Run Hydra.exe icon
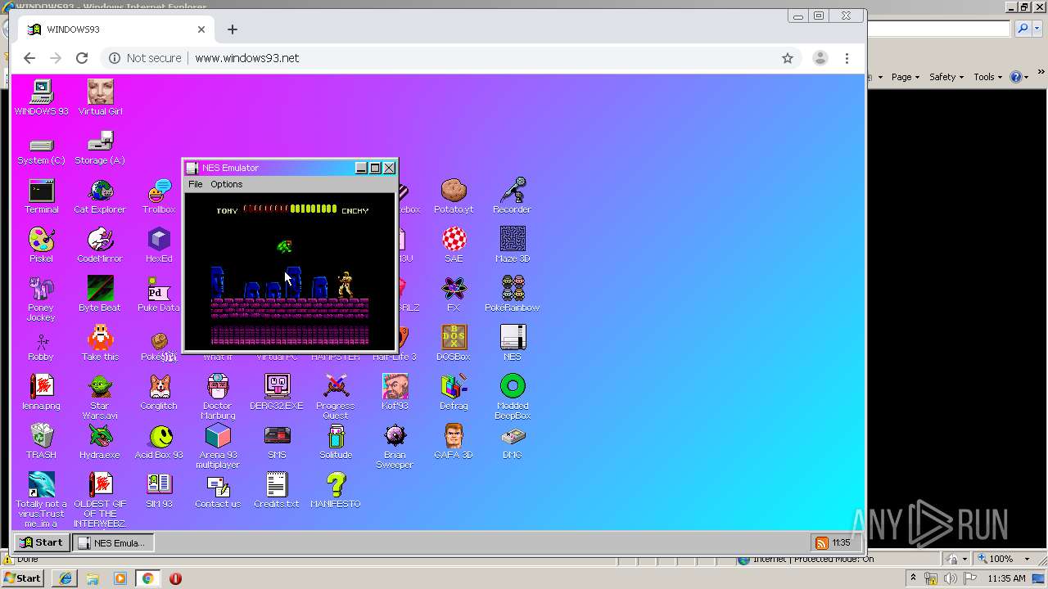Image resolution: width=1048 pixels, height=589 pixels. [x=100, y=441]
